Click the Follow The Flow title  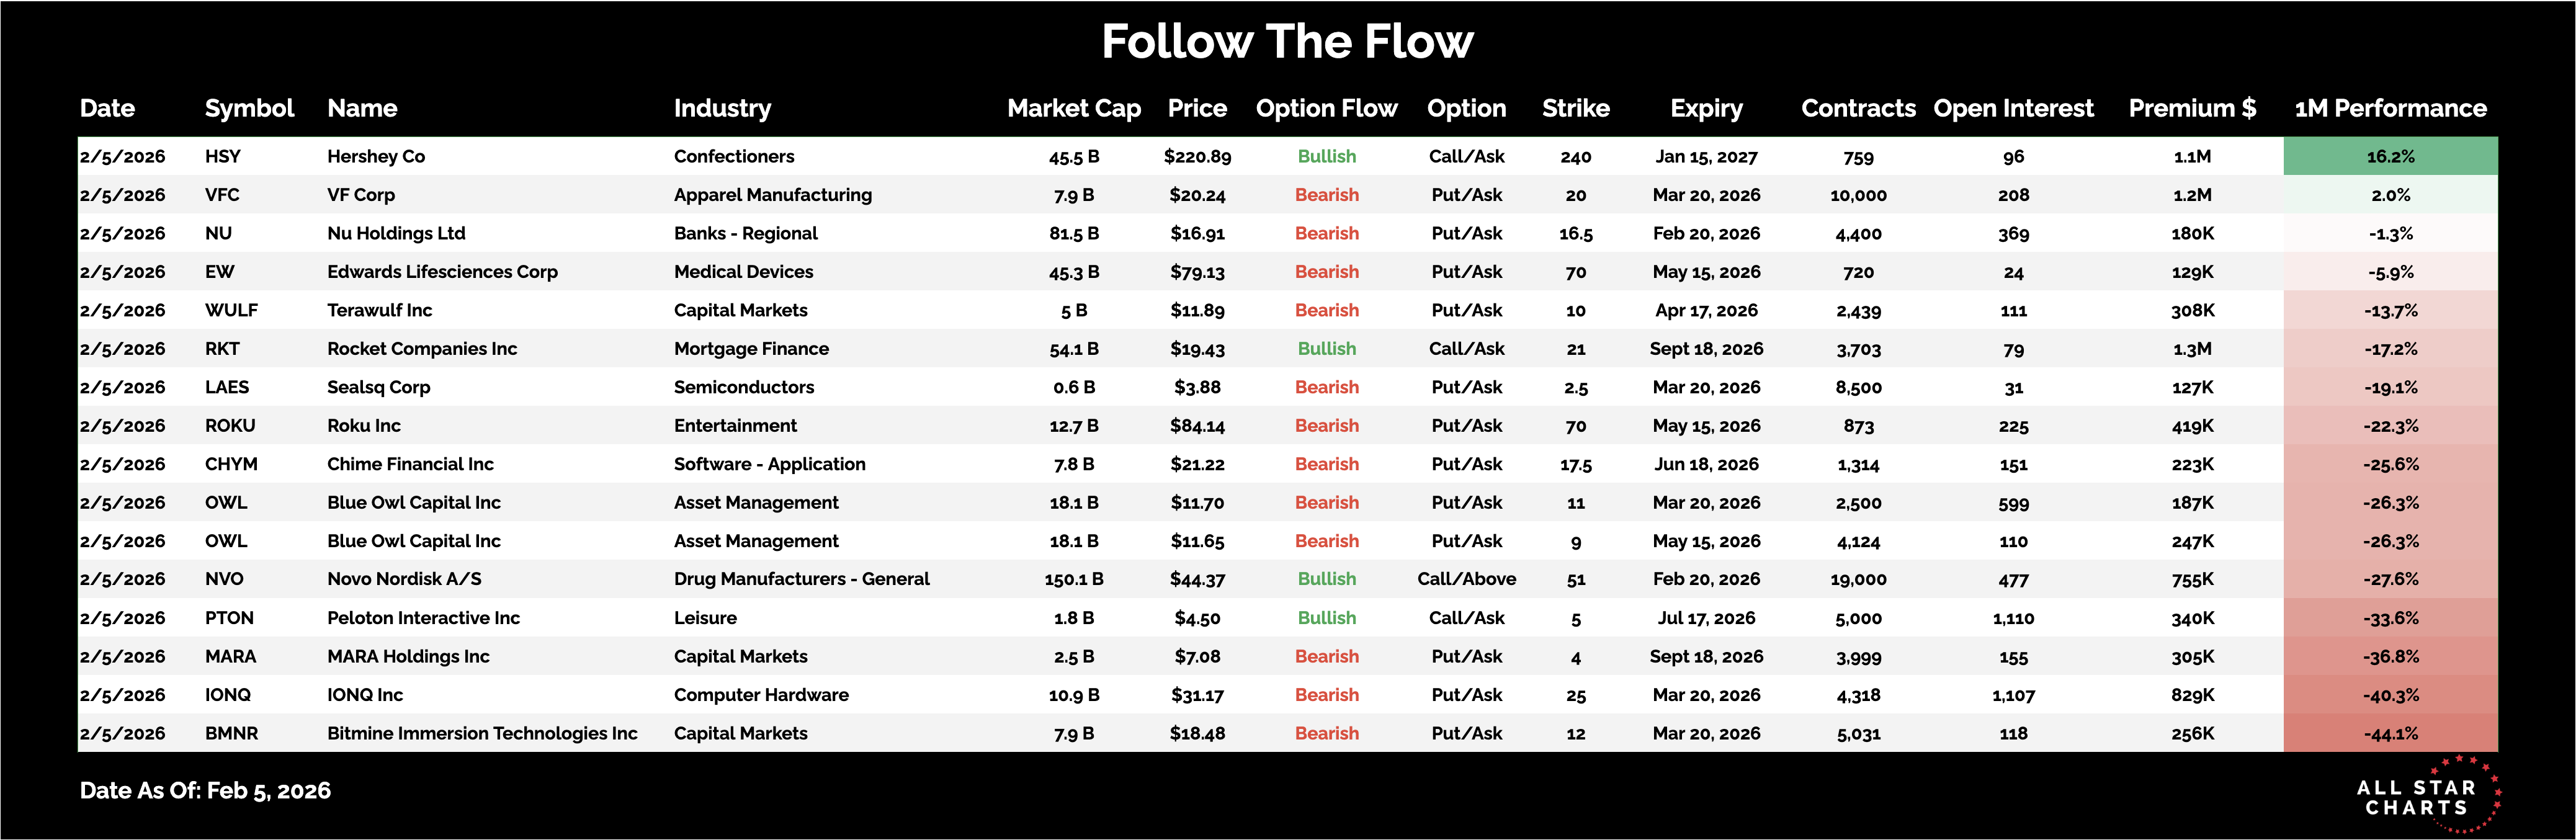click(x=1287, y=42)
